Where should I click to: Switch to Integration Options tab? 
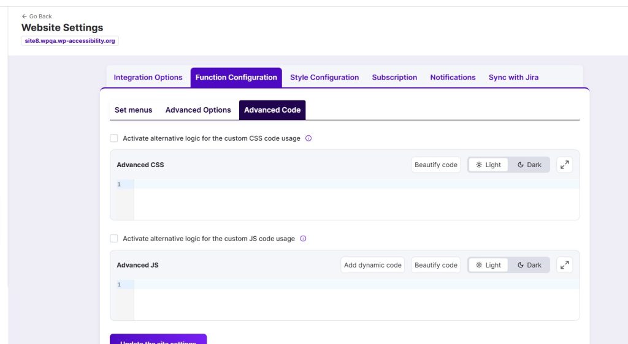tap(148, 78)
